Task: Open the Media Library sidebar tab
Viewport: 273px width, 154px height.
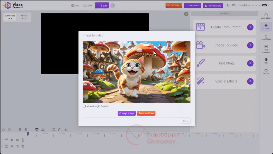Action: (266, 16)
